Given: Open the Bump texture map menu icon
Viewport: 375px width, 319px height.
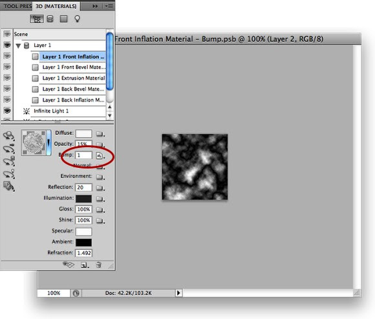Looking at the screenshot, I should coord(100,156).
